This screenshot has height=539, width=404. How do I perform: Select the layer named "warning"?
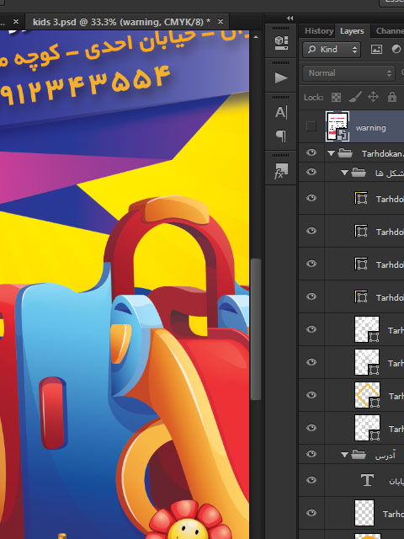(x=370, y=128)
